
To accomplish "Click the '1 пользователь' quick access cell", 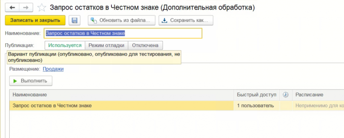I will [x=256, y=106].
